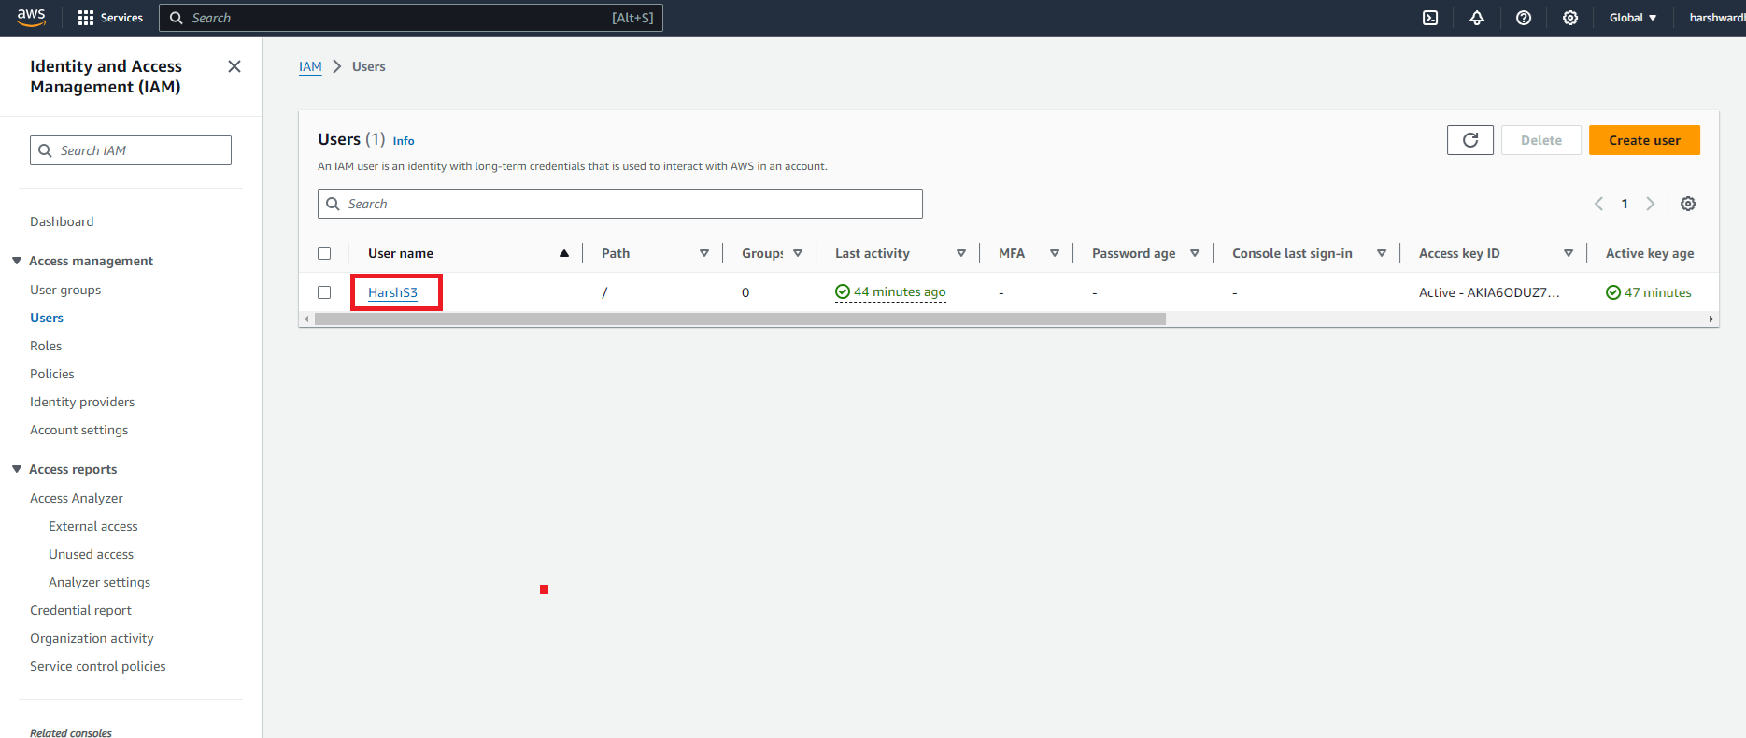The width and height of the screenshot is (1746, 738).
Task: Sort by User name ascending arrow
Action: point(564,253)
